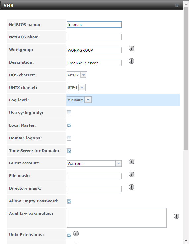Click the File mask info icon
This screenshot has width=189, height=244.
pos(132,174)
